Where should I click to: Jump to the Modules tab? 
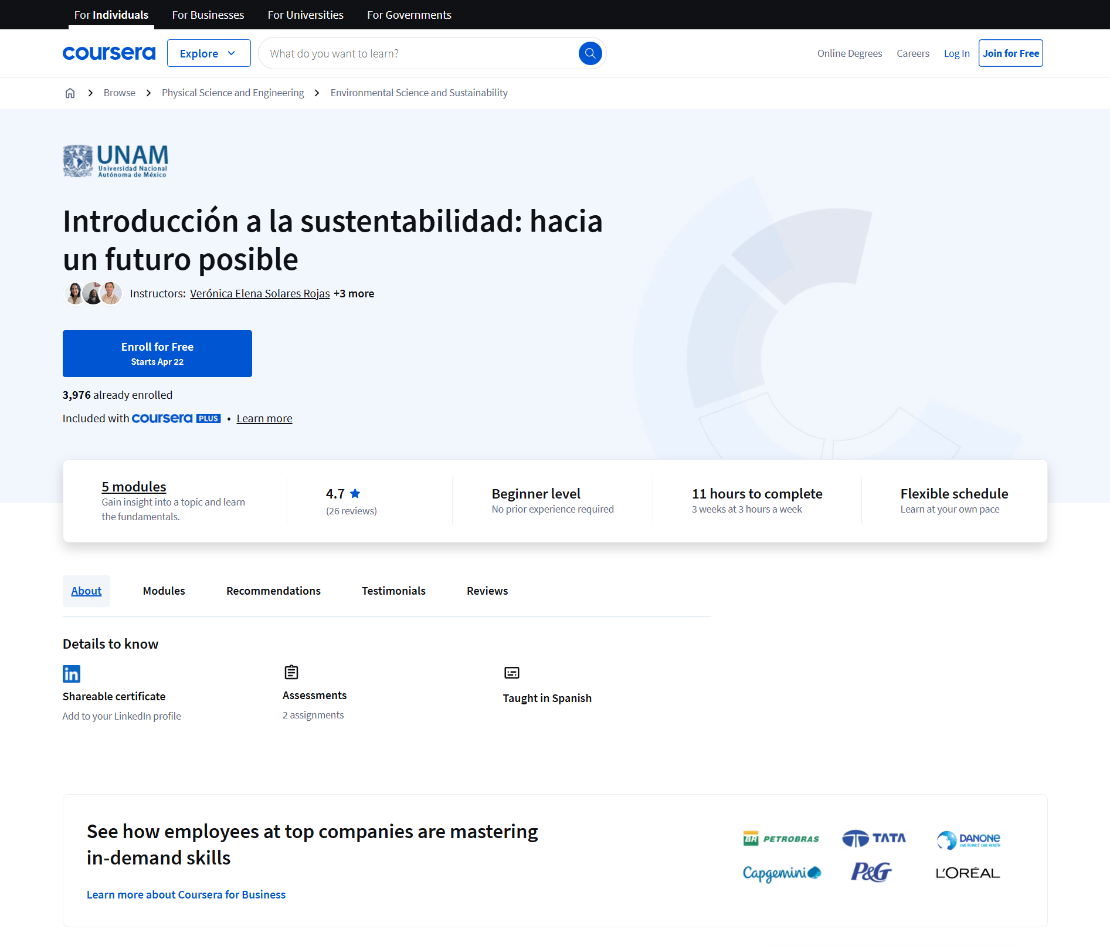click(x=164, y=591)
